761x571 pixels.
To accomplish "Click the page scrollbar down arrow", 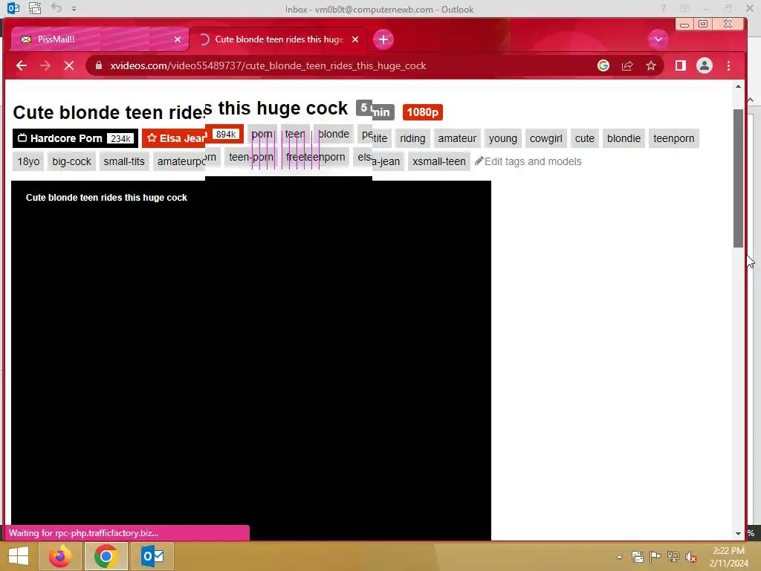I will click(x=738, y=533).
